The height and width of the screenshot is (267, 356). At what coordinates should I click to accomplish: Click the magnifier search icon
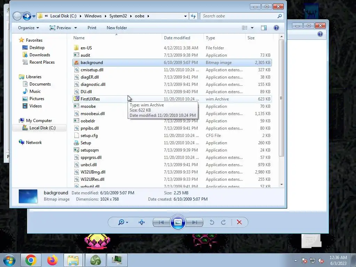280,16
